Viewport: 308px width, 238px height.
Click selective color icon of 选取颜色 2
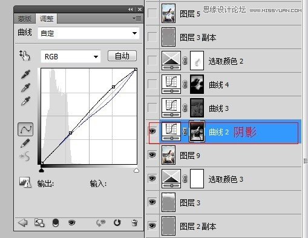[x=171, y=61]
